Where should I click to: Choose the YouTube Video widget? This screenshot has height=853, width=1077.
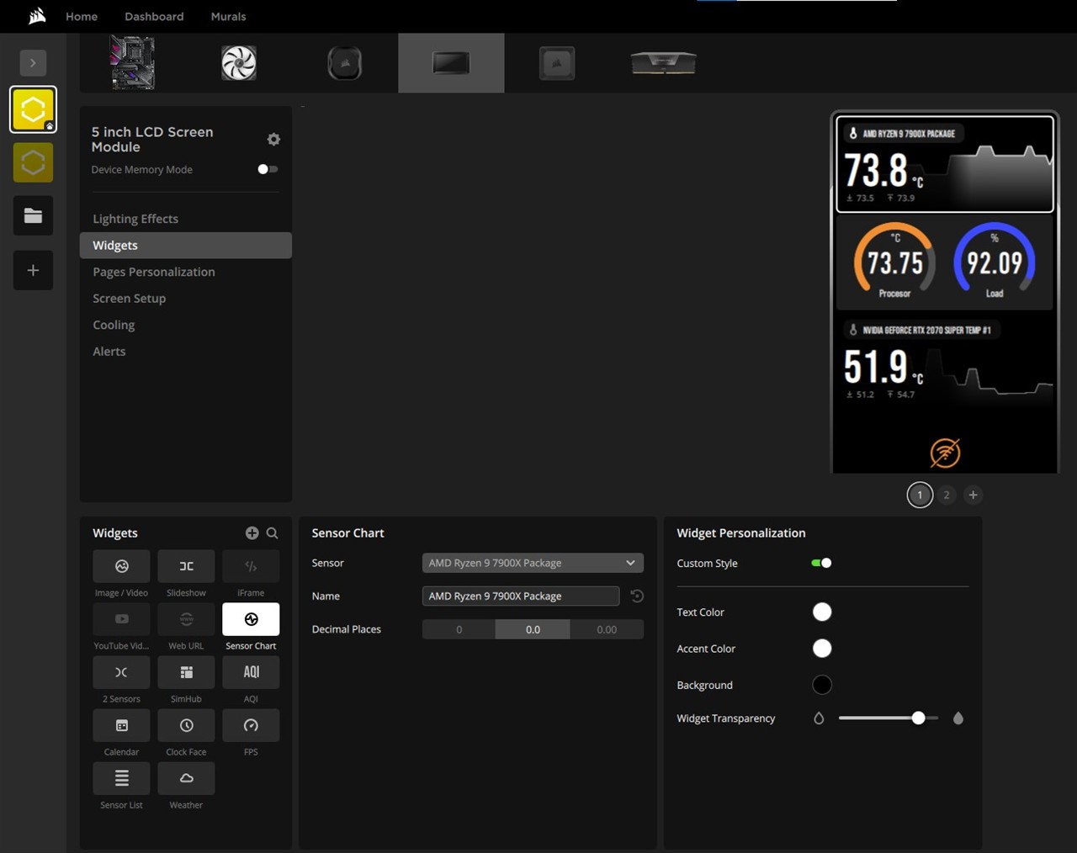point(121,619)
